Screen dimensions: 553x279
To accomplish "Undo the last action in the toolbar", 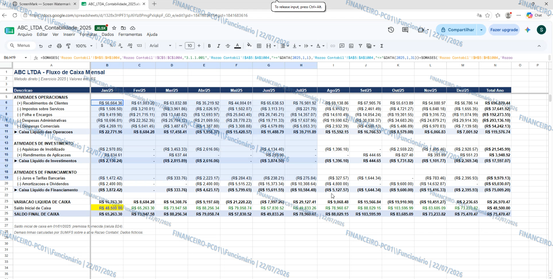I will 41,46.
